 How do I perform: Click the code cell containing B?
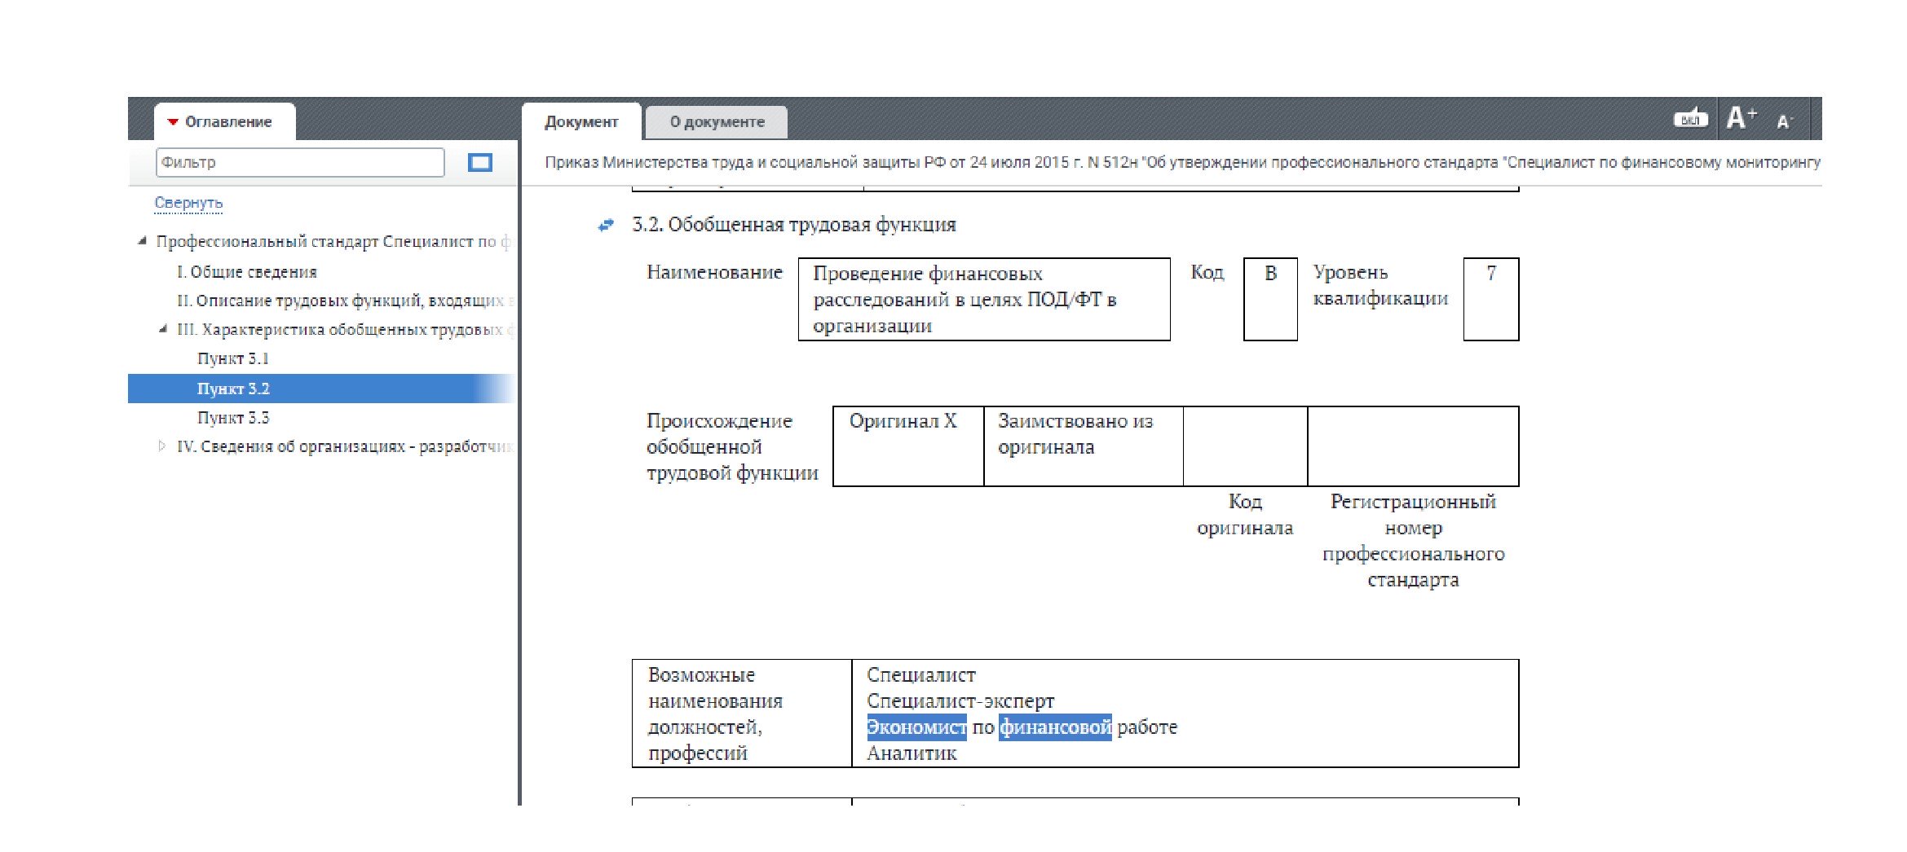point(1270,300)
